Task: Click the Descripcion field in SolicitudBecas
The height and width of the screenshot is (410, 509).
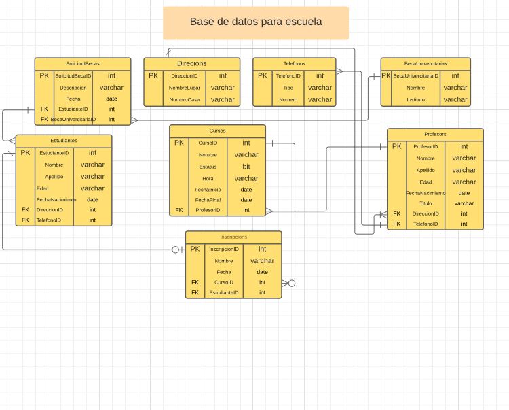Action: pos(73,88)
